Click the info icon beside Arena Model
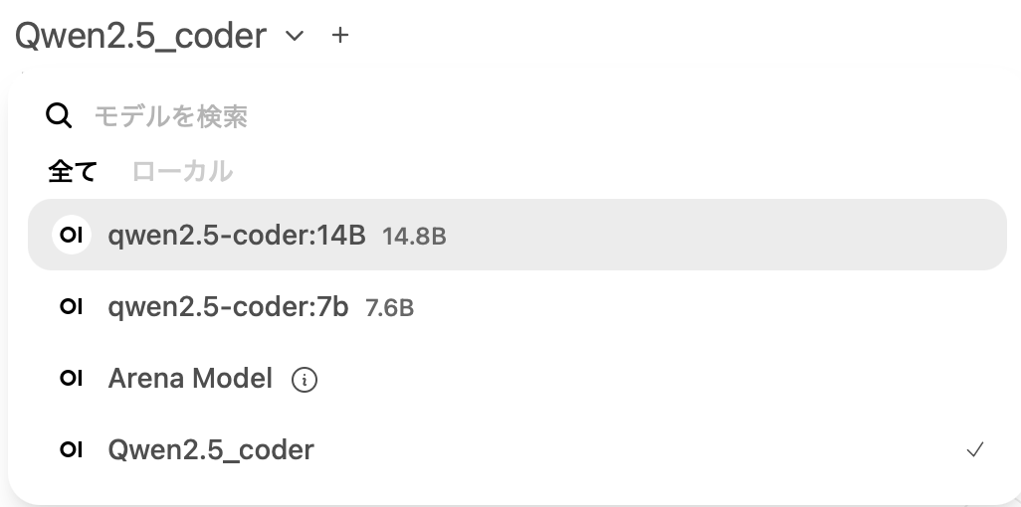The height and width of the screenshot is (507, 1021). [305, 380]
